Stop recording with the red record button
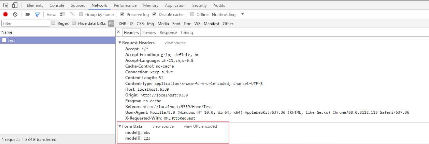 [5, 14]
